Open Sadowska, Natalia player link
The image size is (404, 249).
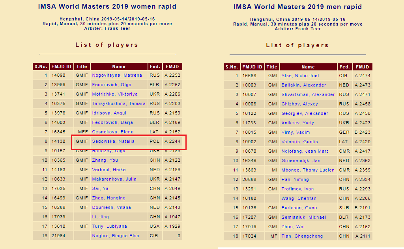pos(113,141)
